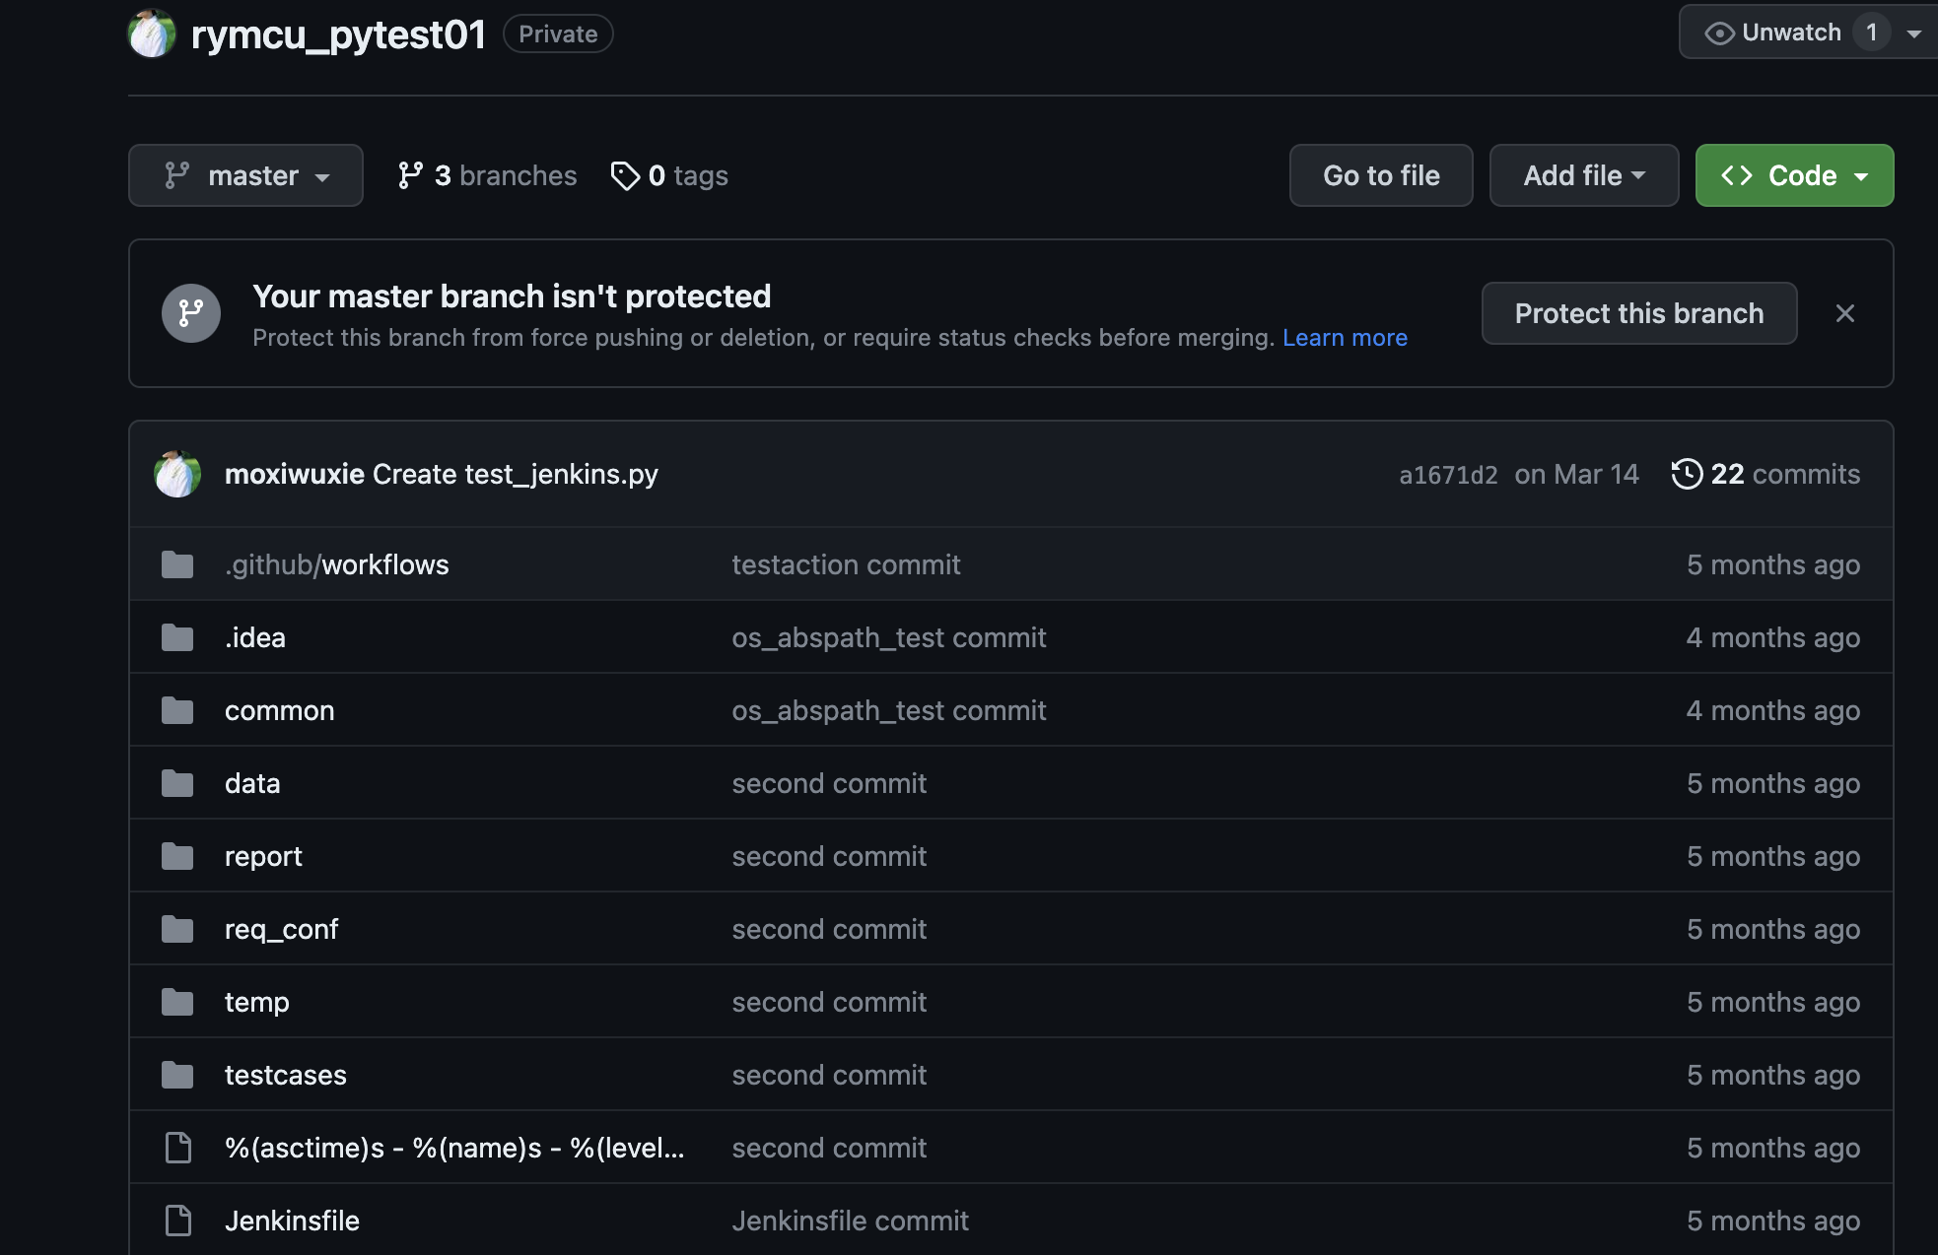Screen dimensions: 1938x1255
Task: Follow the Learn more link
Action: click(x=1345, y=338)
